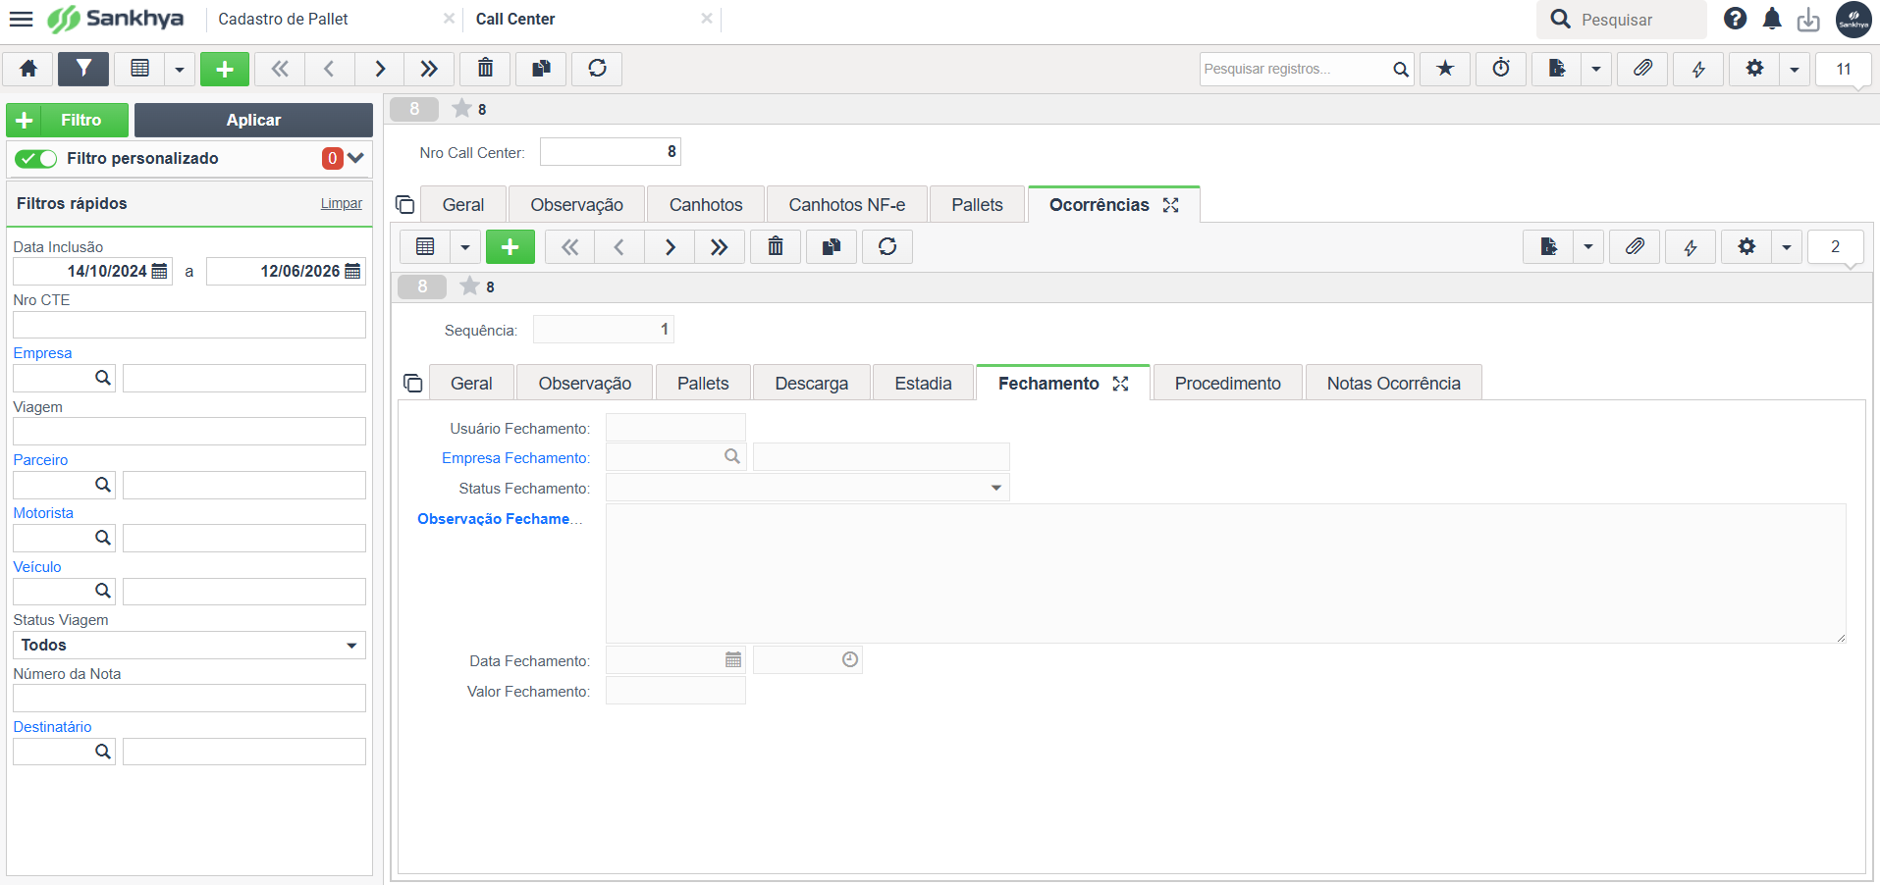Search Empresa Fechamento magnifier

[732, 456]
